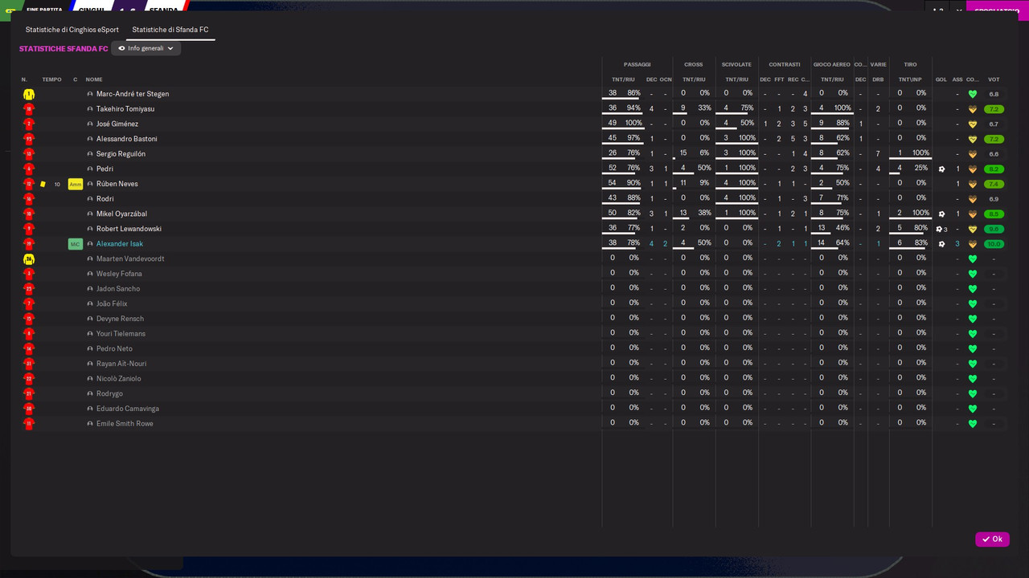The height and width of the screenshot is (578, 1029).
Task: Open the Info generali view dropdown
Action: pyautogui.click(x=146, y=48)
